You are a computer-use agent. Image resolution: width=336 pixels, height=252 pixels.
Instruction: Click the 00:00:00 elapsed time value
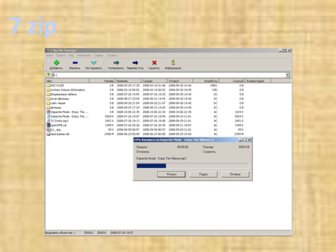pyautogui.click(x=183, y=147)
